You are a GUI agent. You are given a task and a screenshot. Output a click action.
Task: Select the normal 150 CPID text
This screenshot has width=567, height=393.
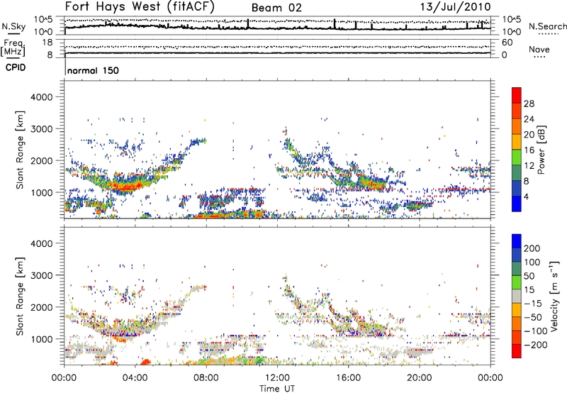click(93, 70)
